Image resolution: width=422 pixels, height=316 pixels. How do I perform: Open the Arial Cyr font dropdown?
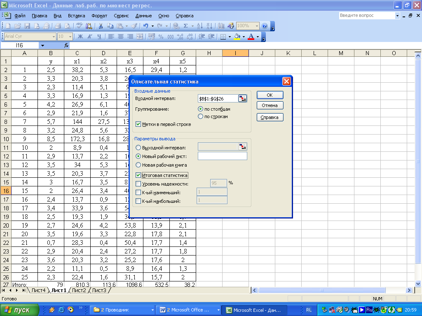click(54, 37)
